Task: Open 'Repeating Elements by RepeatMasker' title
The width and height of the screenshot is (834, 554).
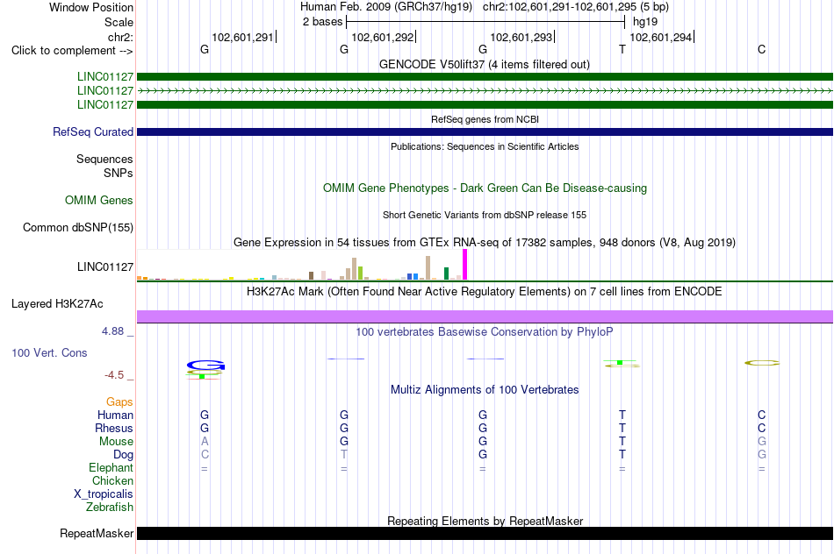Action: tap(485, 521)
